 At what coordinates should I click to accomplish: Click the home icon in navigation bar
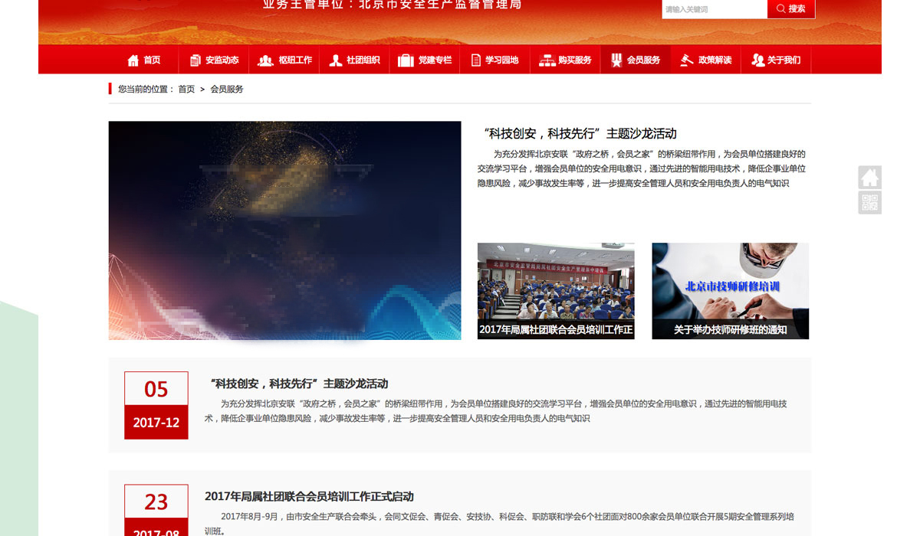pyautogui.click(x=133, y=60)
